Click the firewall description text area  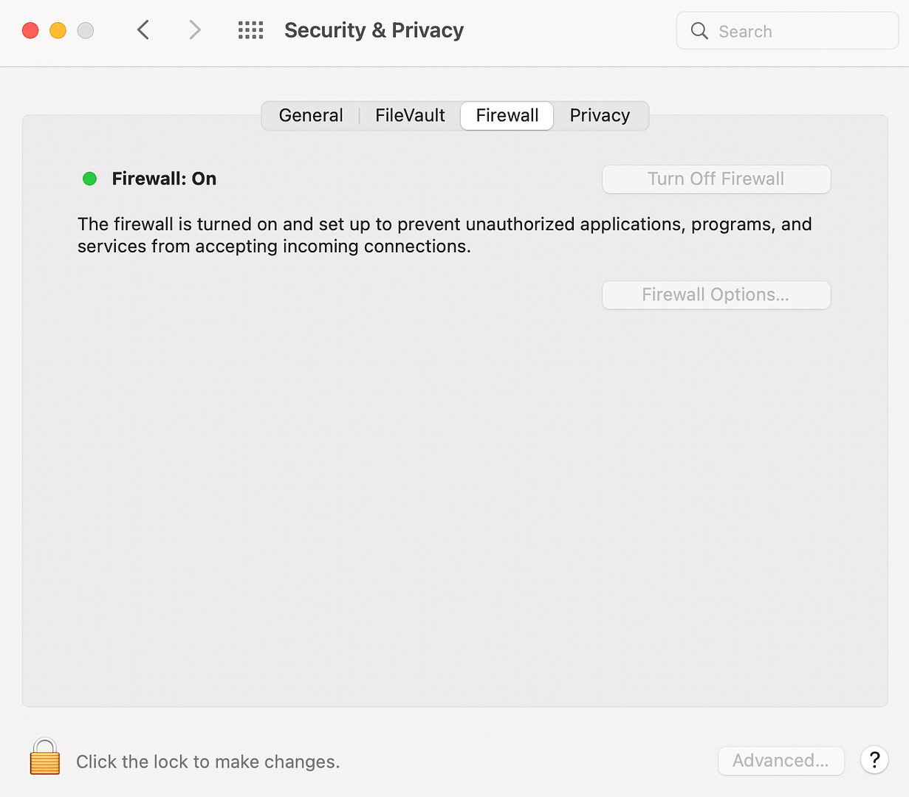[443, 235]
